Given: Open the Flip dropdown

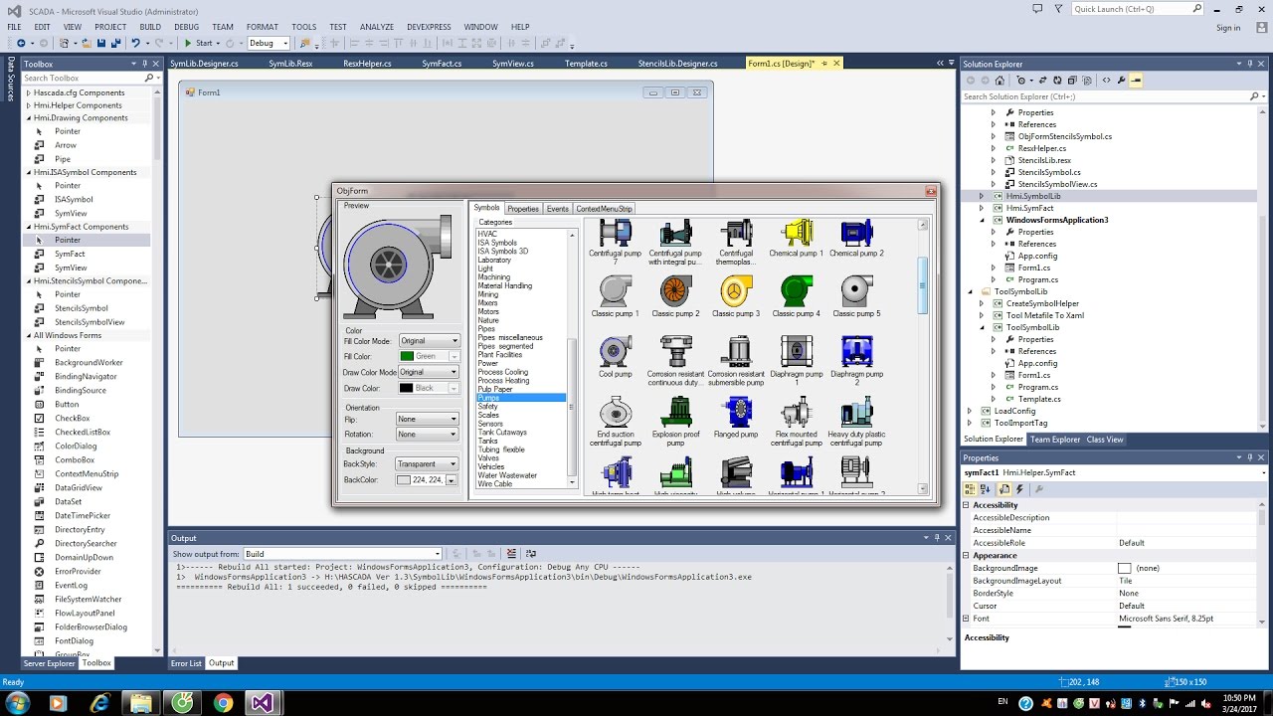Looking at the screenshot, I should (x=427, y=420).
